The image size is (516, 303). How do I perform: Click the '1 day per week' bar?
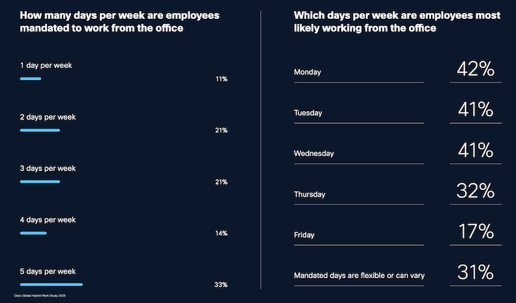tap(31, 79)
